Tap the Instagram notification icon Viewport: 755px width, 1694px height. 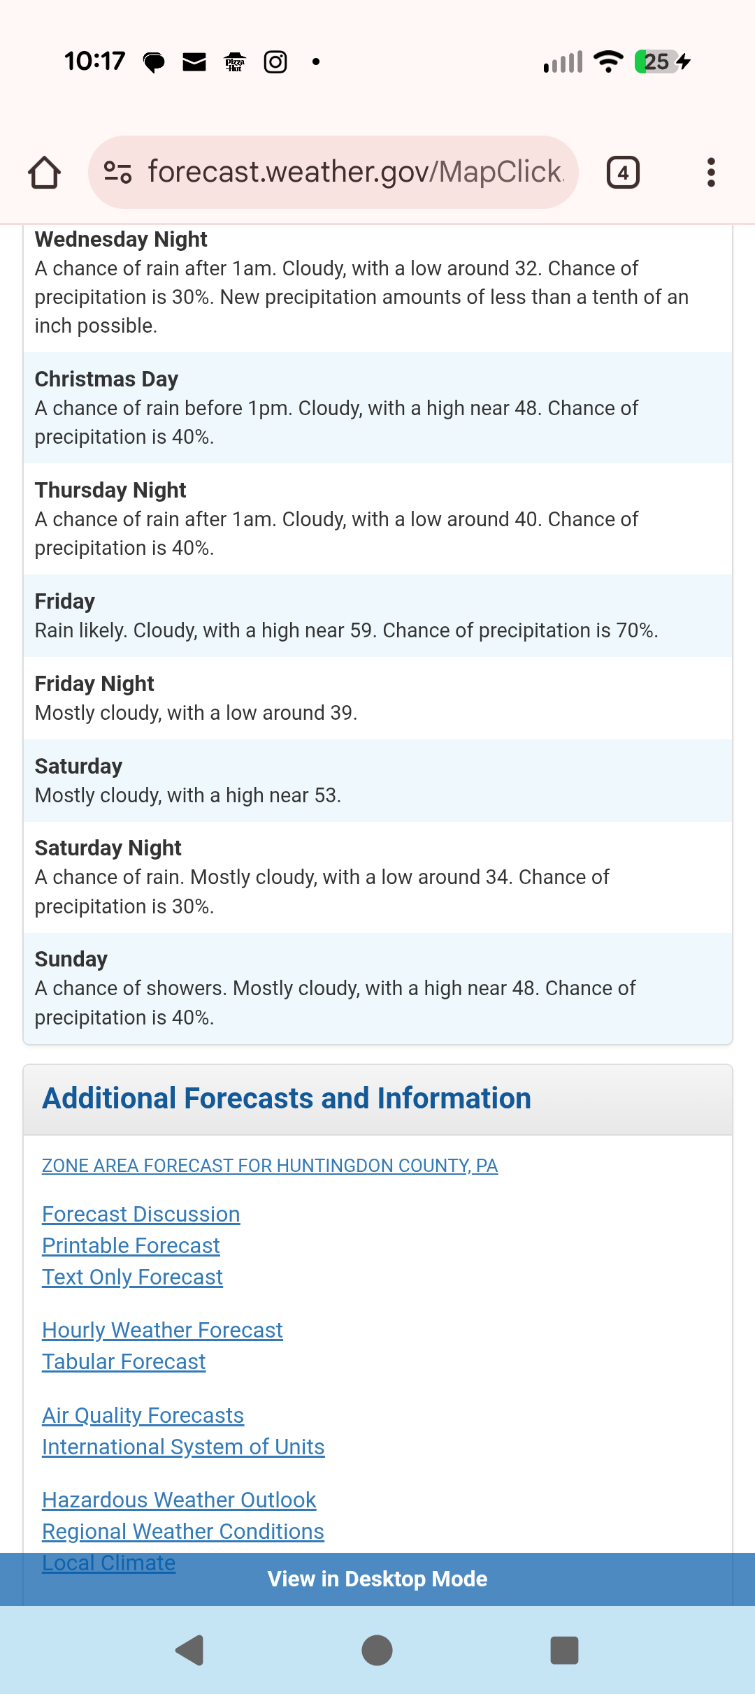point(275,62)
